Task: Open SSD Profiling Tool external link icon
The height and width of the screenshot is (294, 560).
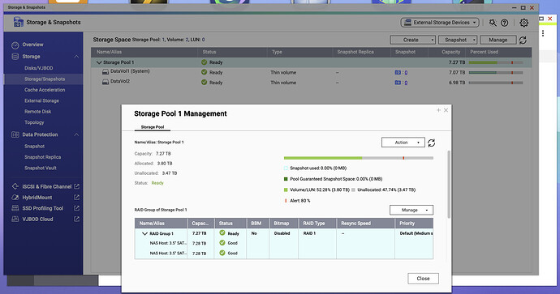Action: point(76,208)
